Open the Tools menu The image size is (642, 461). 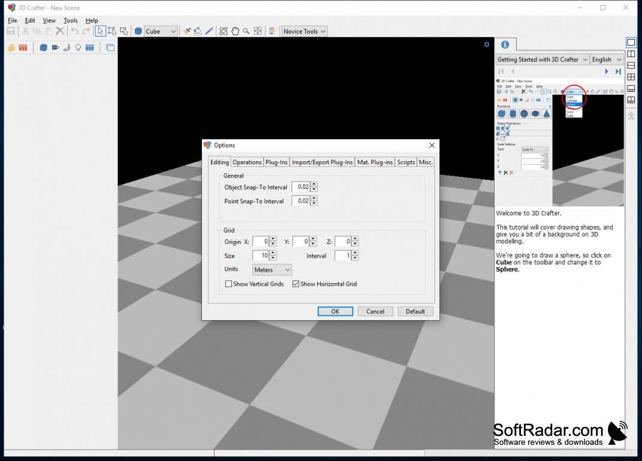pos(70,20)
